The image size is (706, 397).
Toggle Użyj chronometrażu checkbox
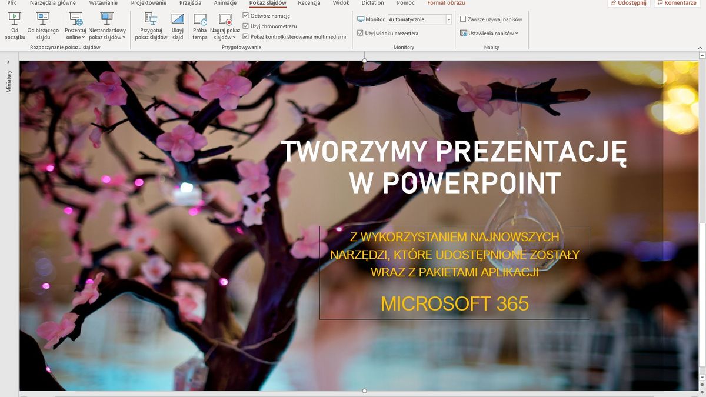(x=246, y=26)
